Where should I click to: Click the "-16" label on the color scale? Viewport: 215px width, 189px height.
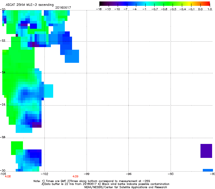(99, 9)
